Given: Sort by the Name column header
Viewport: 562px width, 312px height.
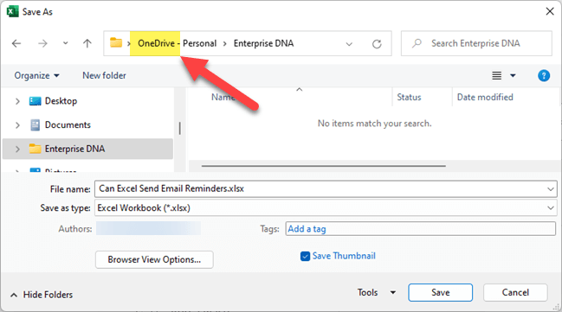Looking at the screenshot, I should [223, 97].
